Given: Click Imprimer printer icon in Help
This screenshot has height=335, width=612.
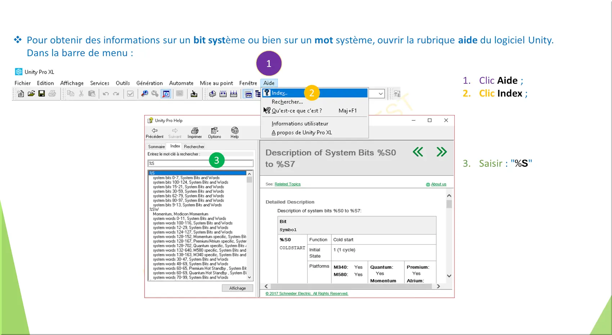Looking at the screenshot, I should (x=194, y=133).
